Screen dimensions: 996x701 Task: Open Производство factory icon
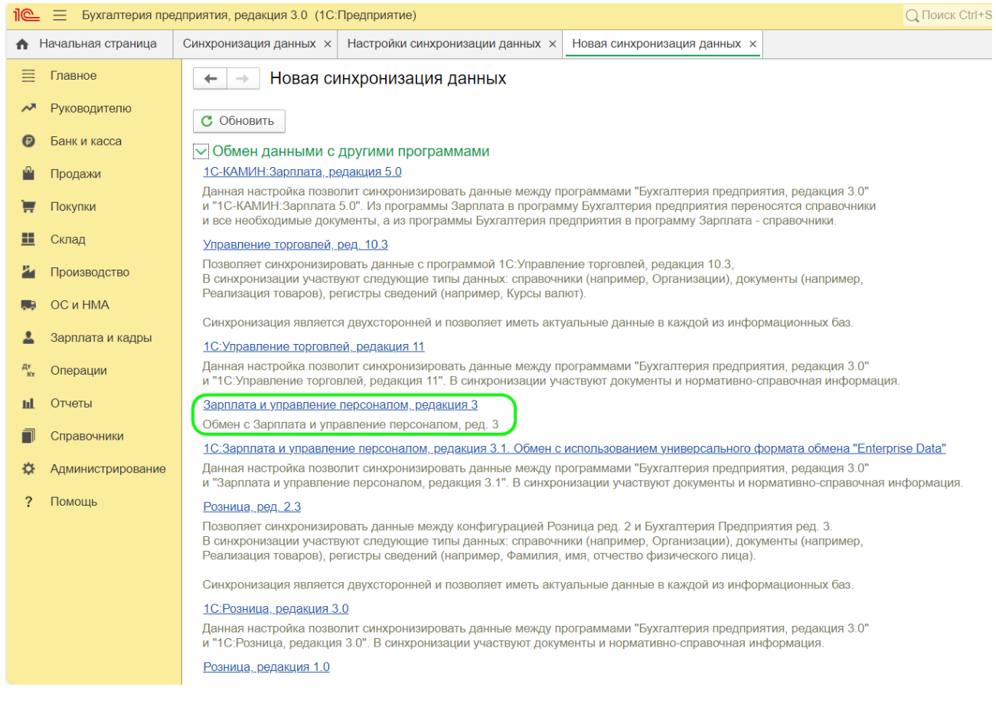click(x=29, y=273)
